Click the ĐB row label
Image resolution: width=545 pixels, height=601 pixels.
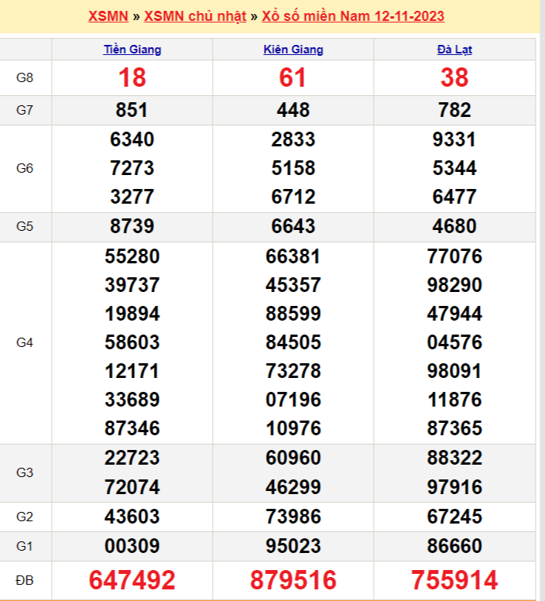coord(25,580)
